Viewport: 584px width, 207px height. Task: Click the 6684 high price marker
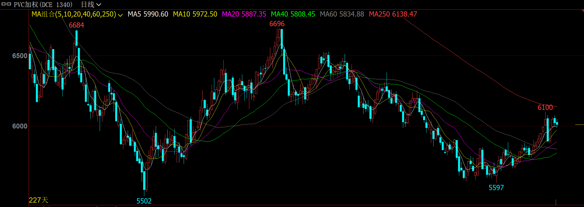(76, 25)
